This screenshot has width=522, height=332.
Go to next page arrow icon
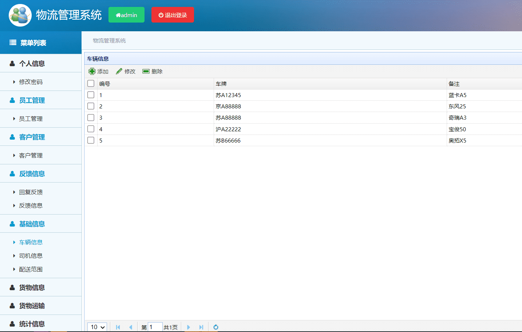(x=188, y=327)
